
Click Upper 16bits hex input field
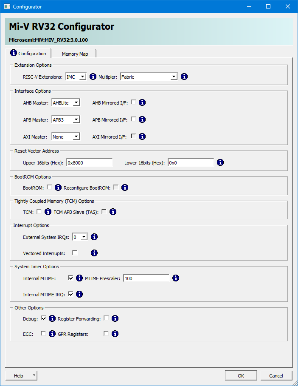tap(90, 163)
